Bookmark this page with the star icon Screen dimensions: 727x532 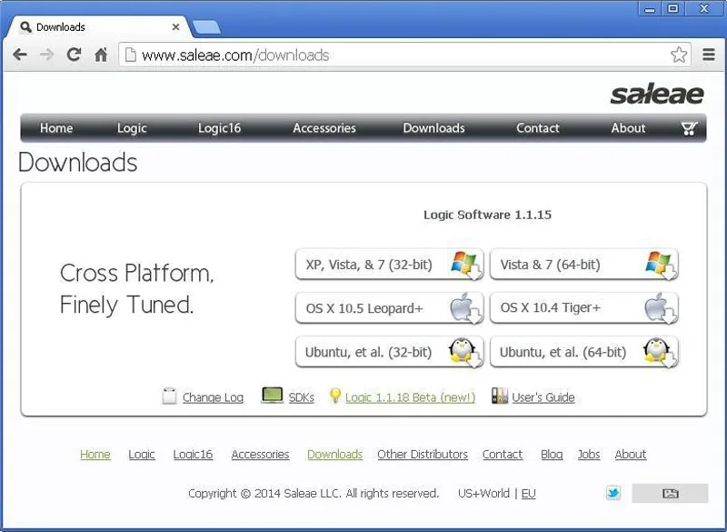tap(679, 55)
